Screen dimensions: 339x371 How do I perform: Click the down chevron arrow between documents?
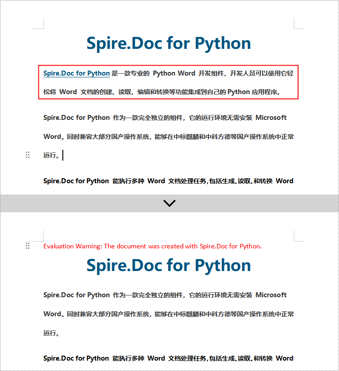click(x=169, y=203)
